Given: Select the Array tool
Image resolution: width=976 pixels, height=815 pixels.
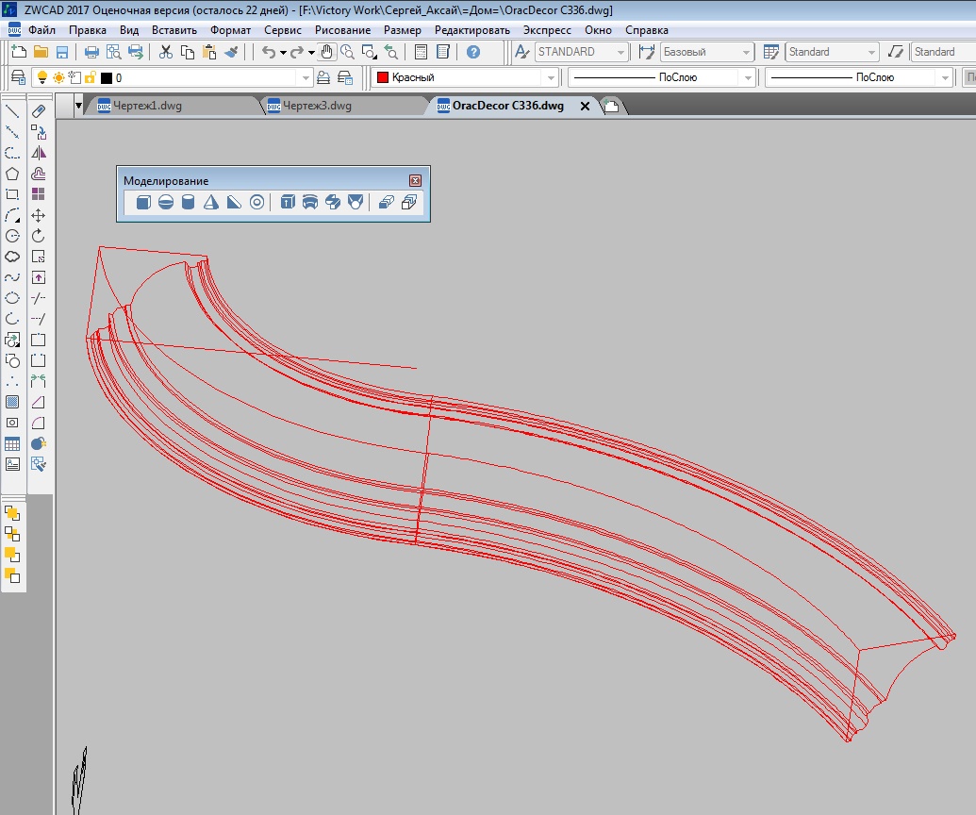Looking at the screenshot, I should coord(39,194).
